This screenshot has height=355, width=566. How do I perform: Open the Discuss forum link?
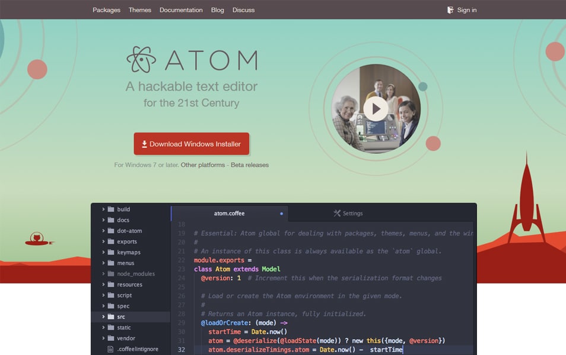point(243,10)
